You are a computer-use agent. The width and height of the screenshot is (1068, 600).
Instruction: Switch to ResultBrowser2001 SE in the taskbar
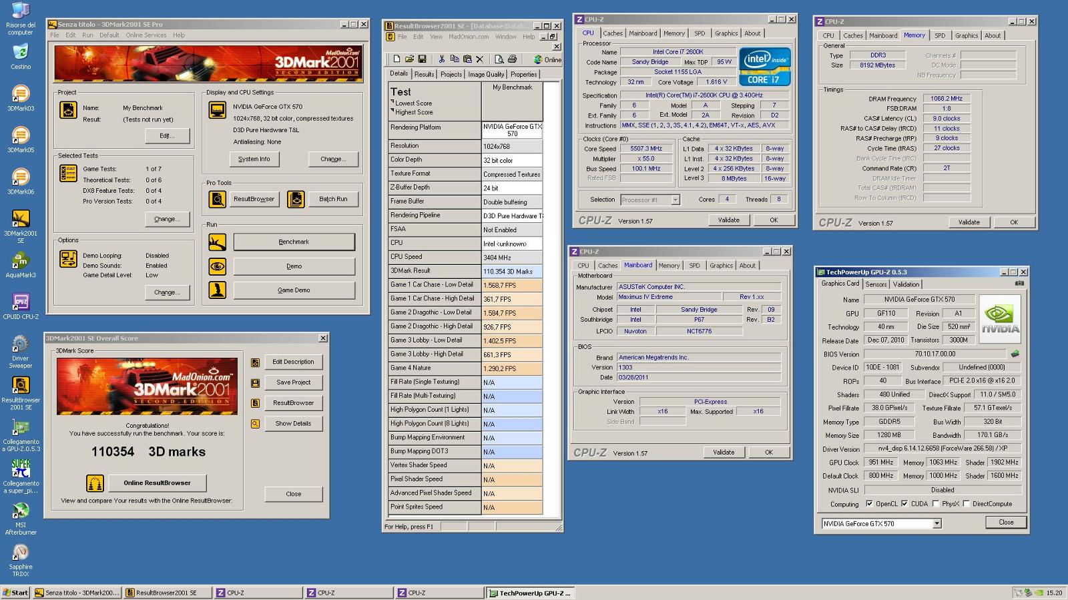point(168,593)
